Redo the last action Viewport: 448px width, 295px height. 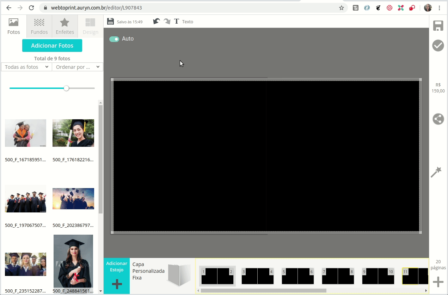click(167, 22)
